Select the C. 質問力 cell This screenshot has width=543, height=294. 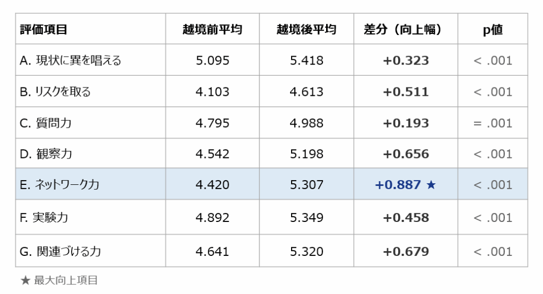click(x=46, y=123)
